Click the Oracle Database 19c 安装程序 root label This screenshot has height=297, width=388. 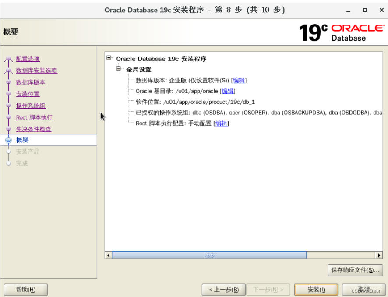click(x=161, y=59)
